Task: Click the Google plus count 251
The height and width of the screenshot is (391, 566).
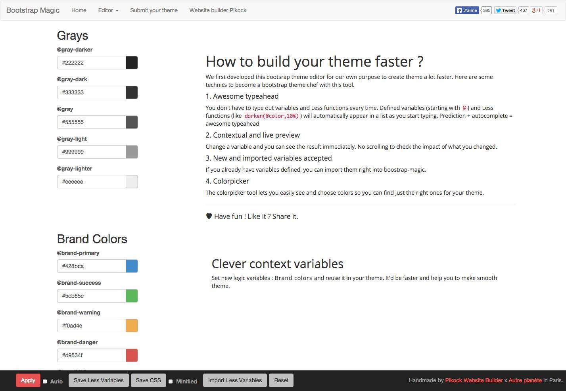Action: 551,11
